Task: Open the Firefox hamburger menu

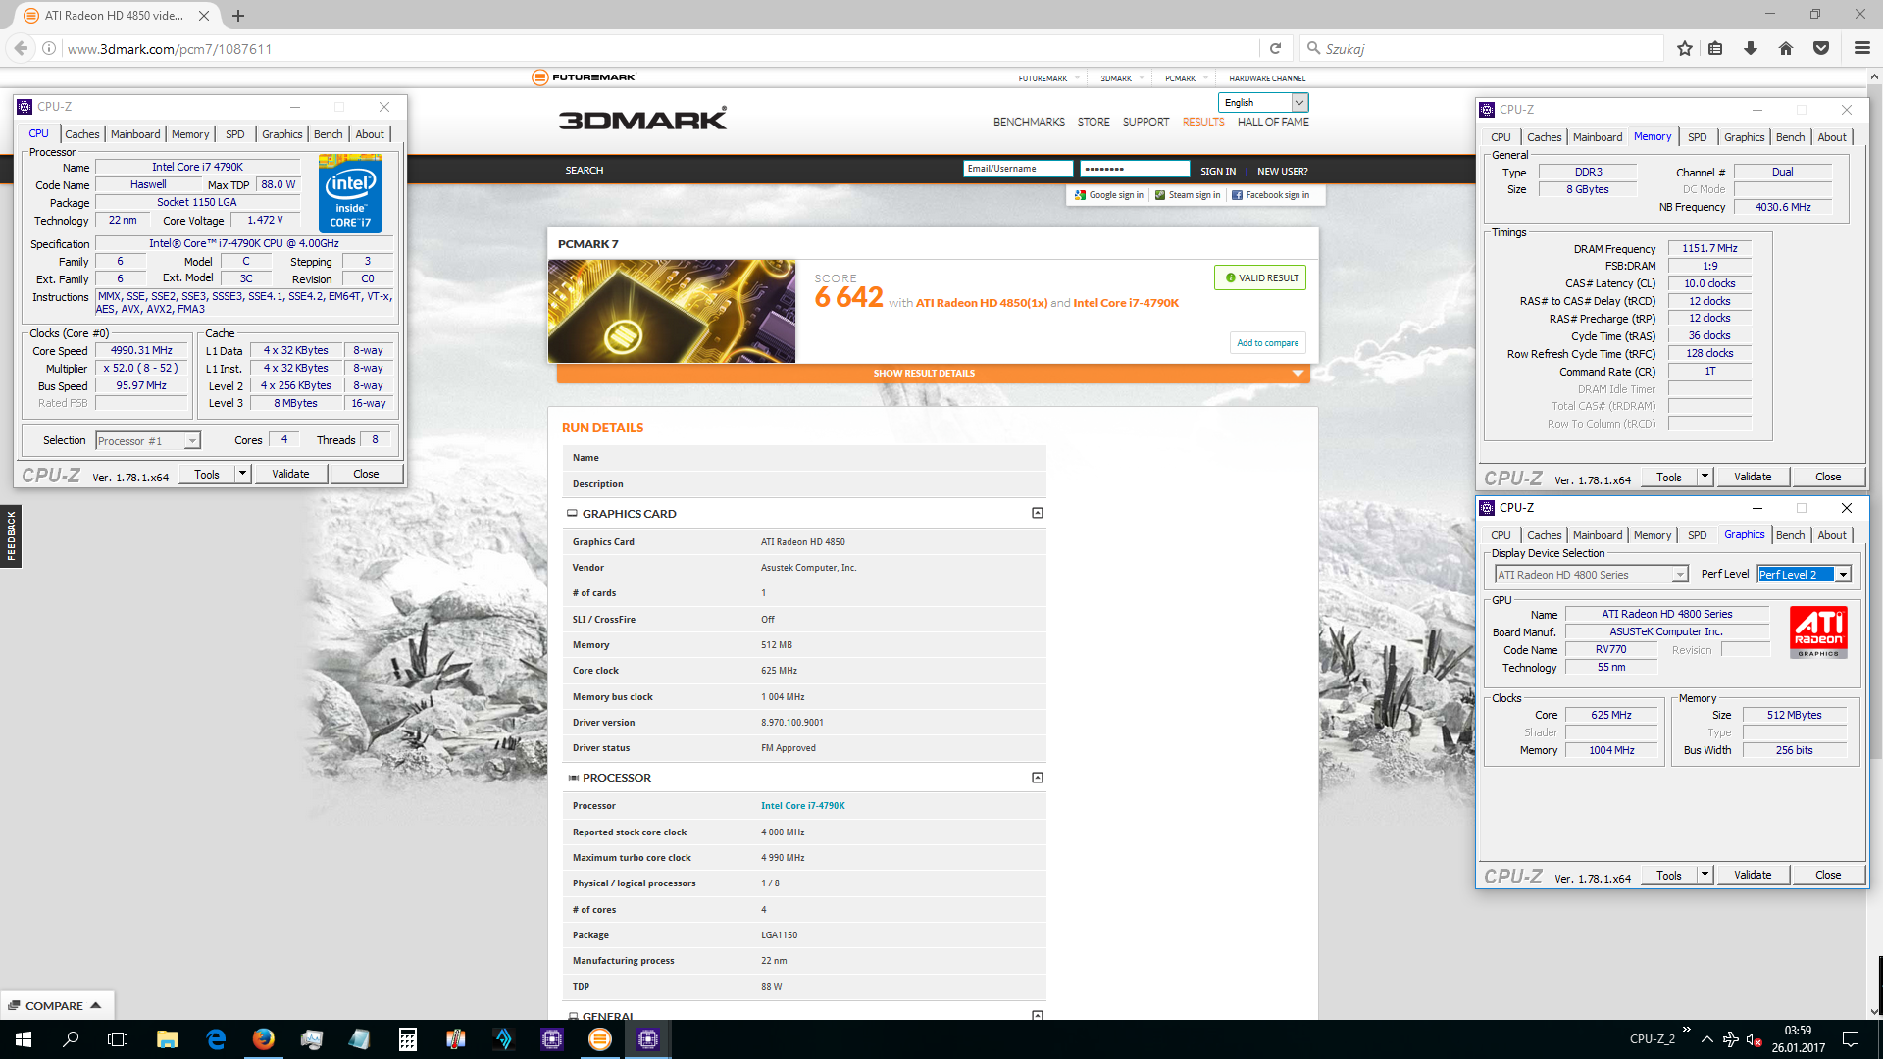Action: coord(1862,48)
